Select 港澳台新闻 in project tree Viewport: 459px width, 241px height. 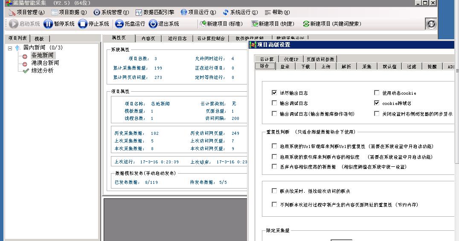tap(45, 63)
